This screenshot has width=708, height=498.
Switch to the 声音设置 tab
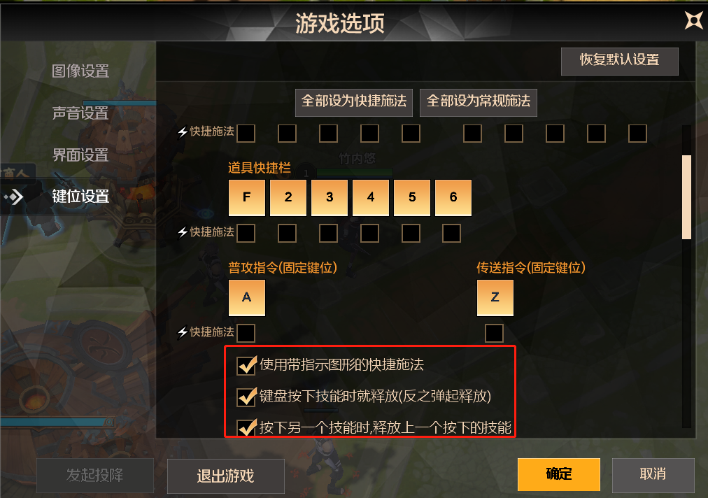tap(80, 113)
